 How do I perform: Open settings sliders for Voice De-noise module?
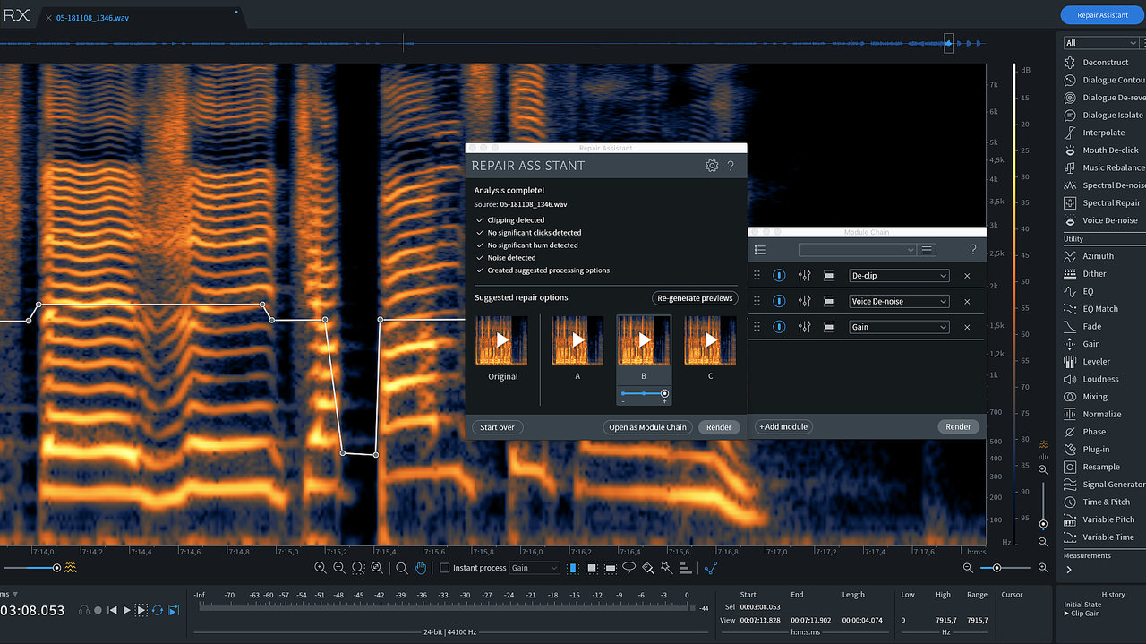pyautogui.click(x=804, y=301)
